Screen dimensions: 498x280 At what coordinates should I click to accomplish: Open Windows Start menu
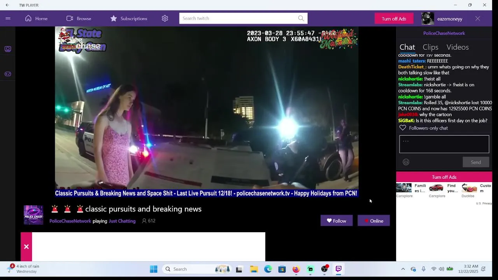[x=154, y=269]
